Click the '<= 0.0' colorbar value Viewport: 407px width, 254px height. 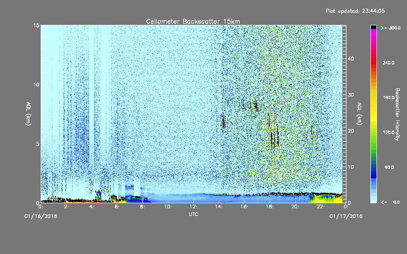click(390, 202)
